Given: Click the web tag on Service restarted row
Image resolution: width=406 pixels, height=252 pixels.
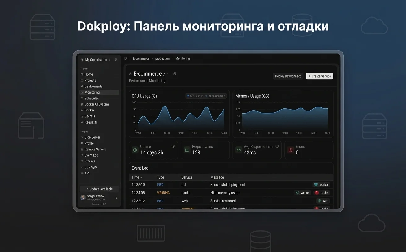Looking at the screenshot, I should coord(323,201).
